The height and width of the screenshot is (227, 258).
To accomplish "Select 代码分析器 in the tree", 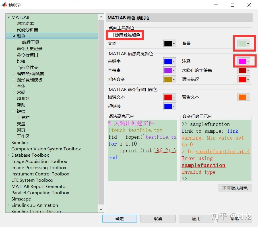I will 27,30.
